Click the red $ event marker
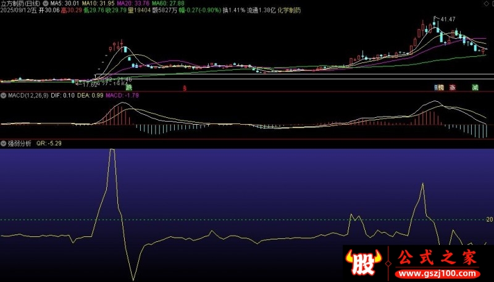The image size is (494, 282). (x=185, y=88)
